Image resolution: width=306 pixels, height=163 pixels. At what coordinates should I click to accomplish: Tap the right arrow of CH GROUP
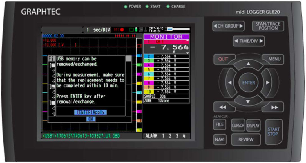[x=241, y=26]
